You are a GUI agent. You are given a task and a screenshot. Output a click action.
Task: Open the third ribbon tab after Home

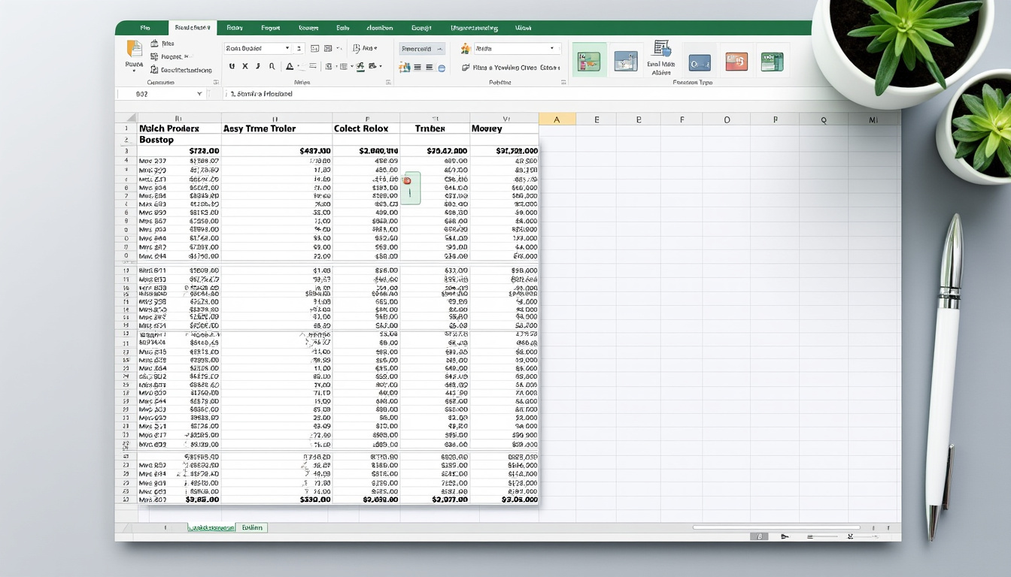click(x=235, y=28)
